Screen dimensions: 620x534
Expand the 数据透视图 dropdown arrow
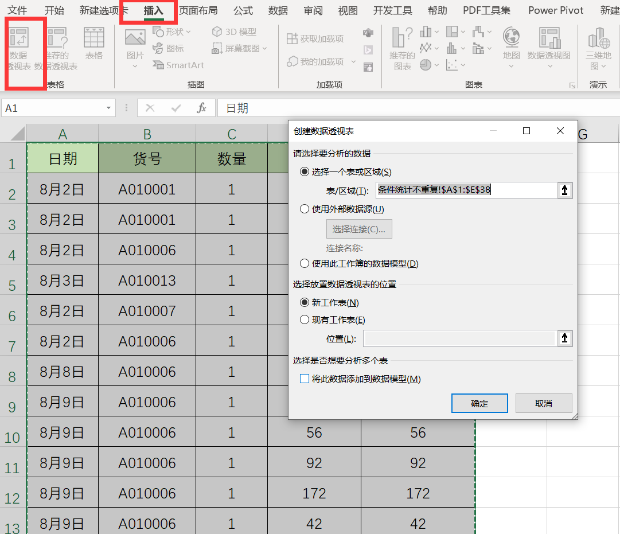click(550, 66)
